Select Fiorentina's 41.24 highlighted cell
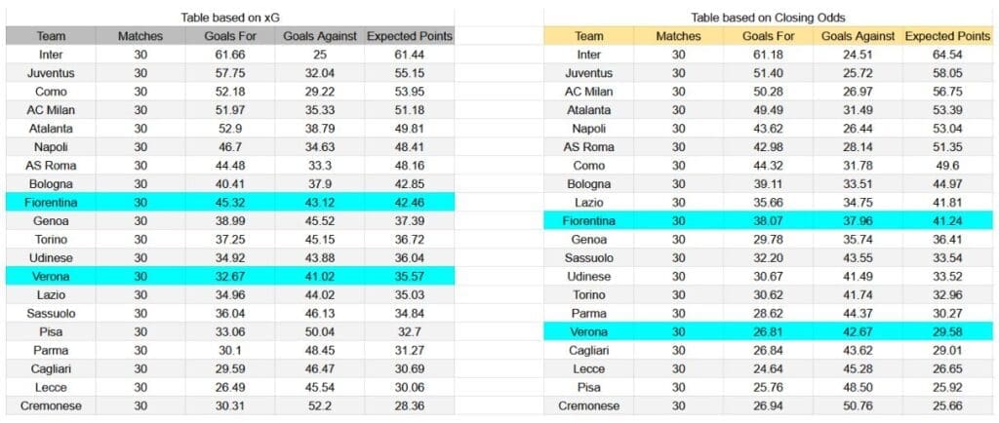The width and height of the screenshot is (999, 423). click(x=946, y=220)
